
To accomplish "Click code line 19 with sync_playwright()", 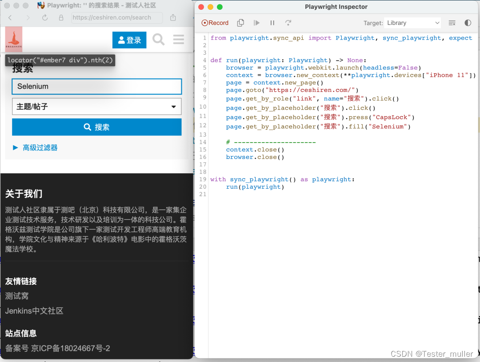I will [x=282, y=179].
